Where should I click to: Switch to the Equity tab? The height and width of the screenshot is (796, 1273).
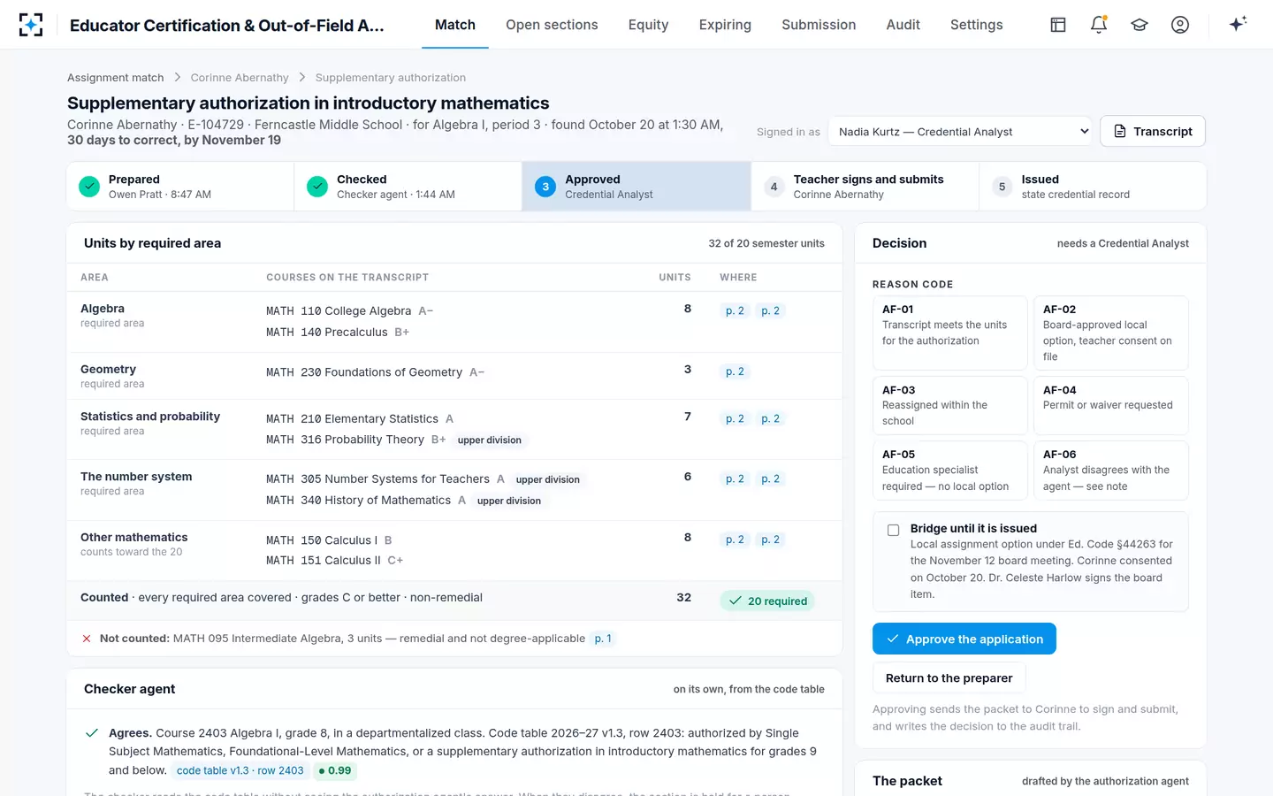(648, 25)
